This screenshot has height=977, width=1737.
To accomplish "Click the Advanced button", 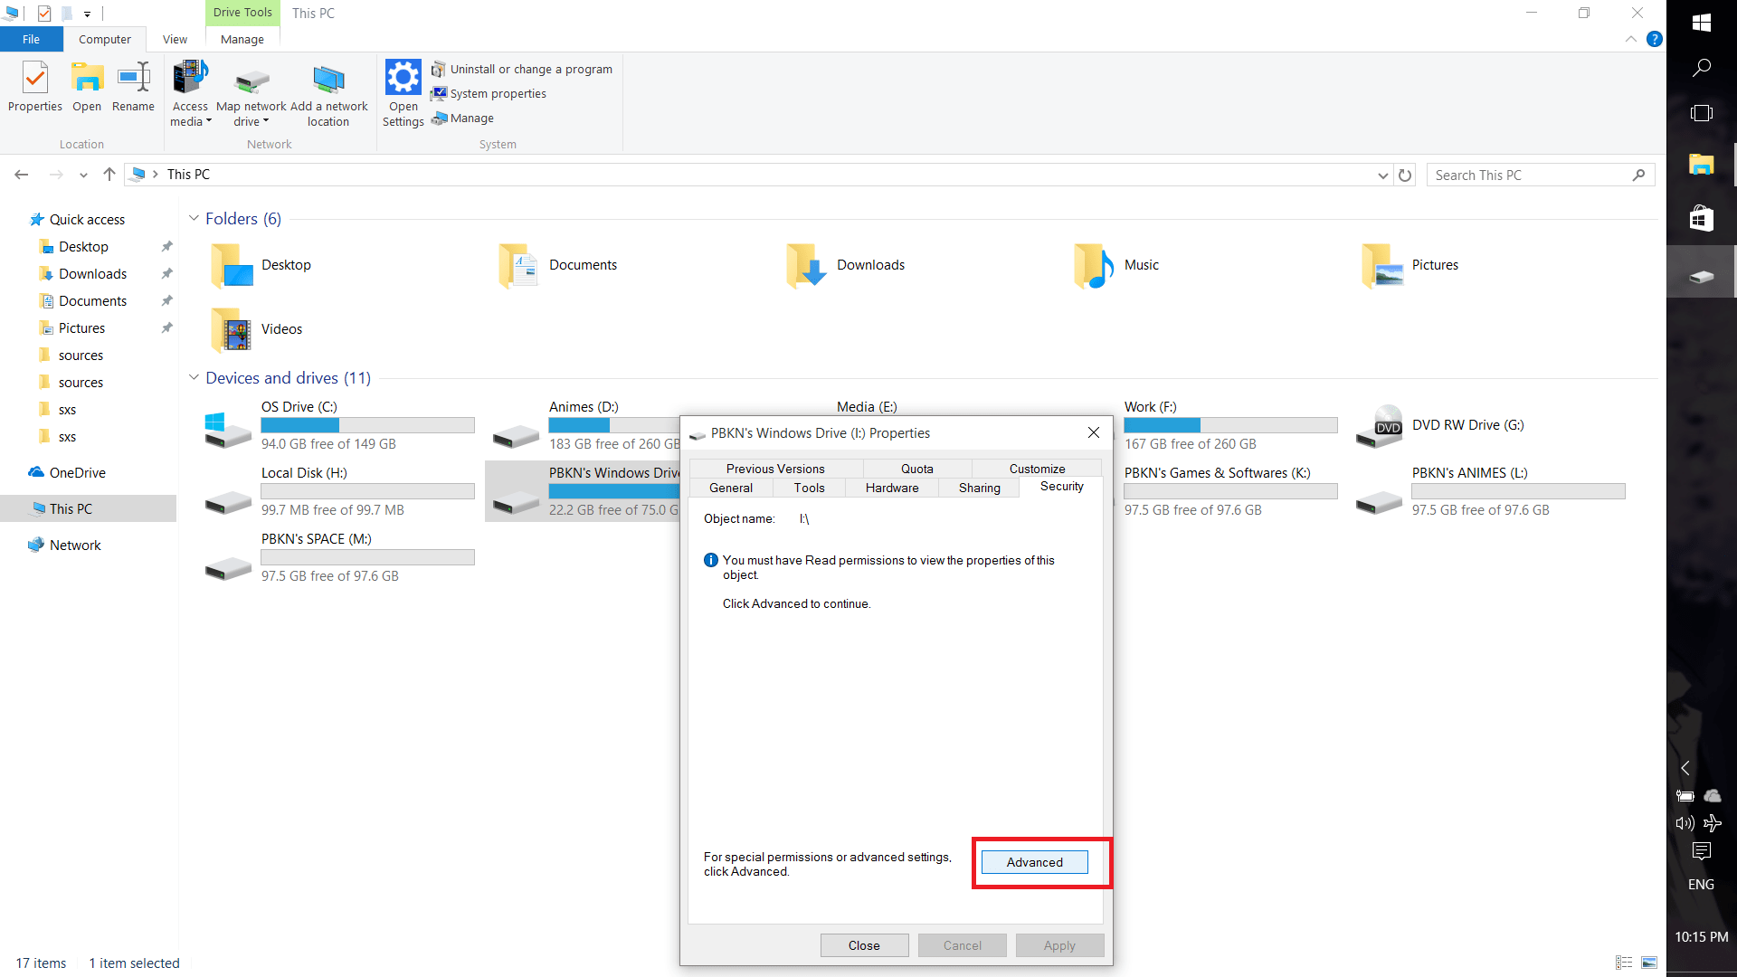I will click(x=1034, y=862).
